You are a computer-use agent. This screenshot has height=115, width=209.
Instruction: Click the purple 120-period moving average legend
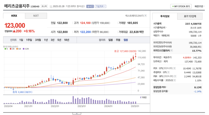coord(26,49)
